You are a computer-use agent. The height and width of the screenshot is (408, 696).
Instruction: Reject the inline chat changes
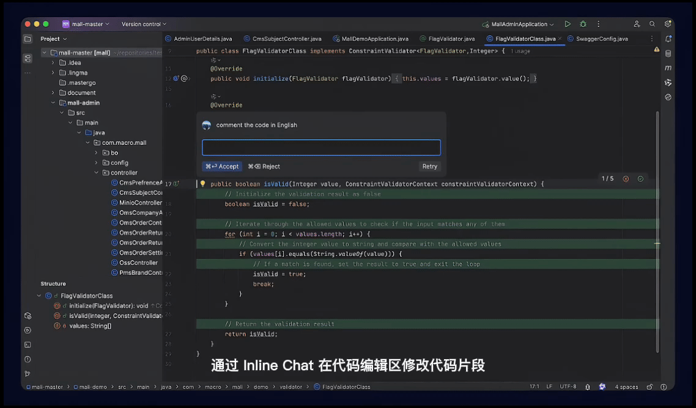pyautogui.click(x=264, y=166)
